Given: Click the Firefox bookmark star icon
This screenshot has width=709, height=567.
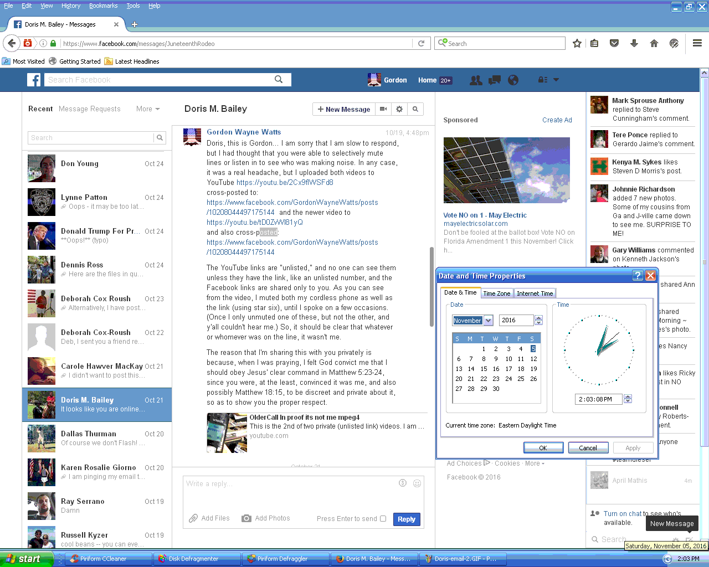Looking at the screenshot, I should pyautogui.click(x=577, y=43).
